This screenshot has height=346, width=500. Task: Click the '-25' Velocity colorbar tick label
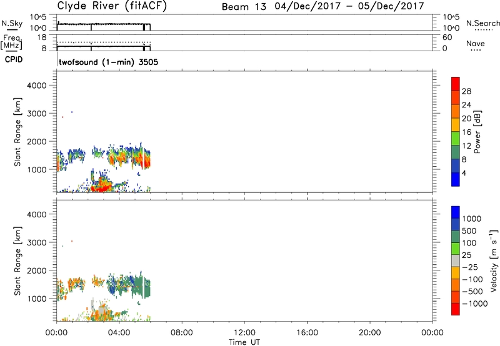click(470, 267)
